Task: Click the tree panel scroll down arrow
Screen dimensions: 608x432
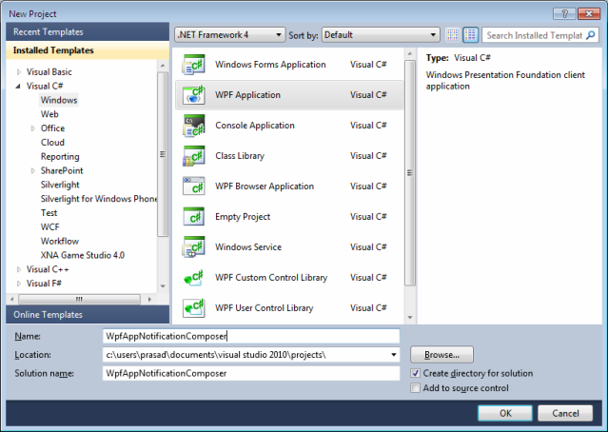Action: click(163, 286)
